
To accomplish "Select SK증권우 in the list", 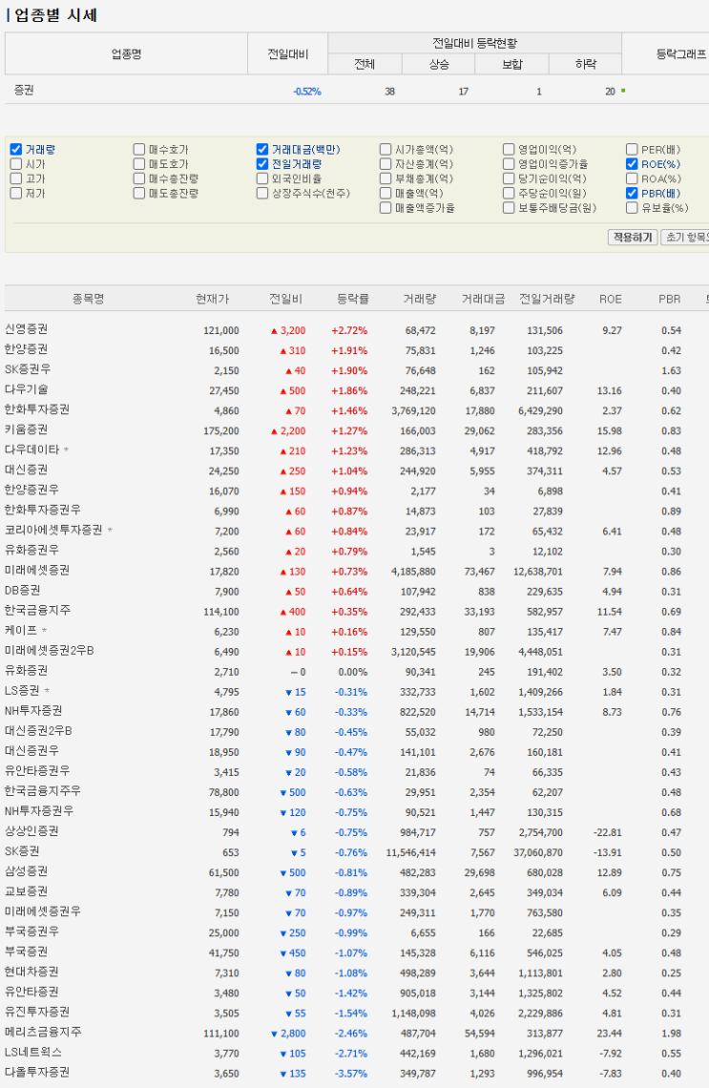I will pos(28,369).
